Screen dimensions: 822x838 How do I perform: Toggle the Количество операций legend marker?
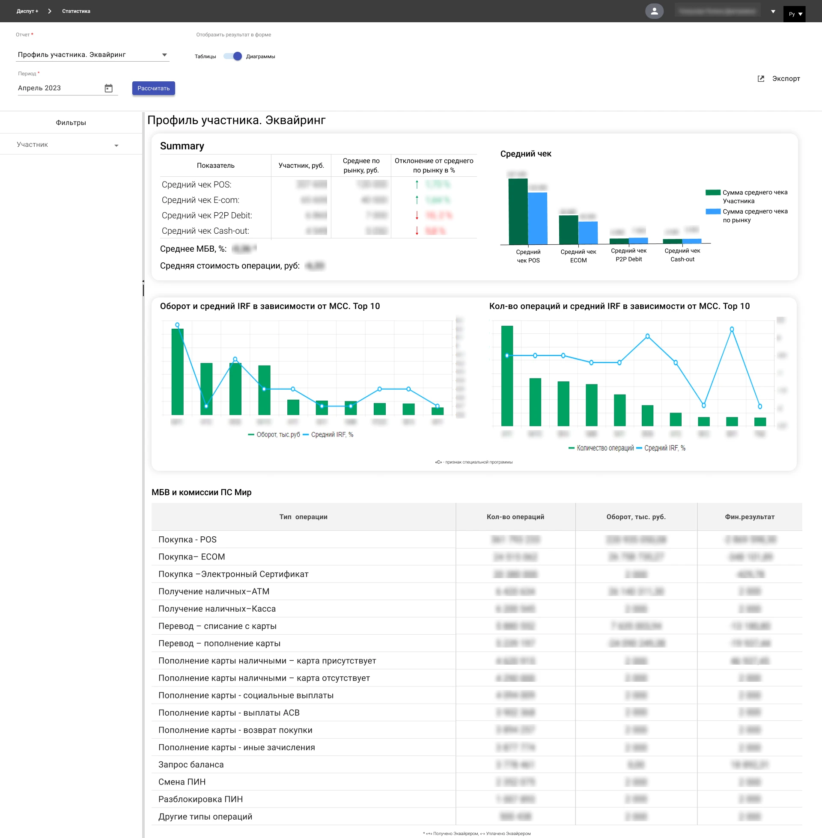click(x=571, y=448)
